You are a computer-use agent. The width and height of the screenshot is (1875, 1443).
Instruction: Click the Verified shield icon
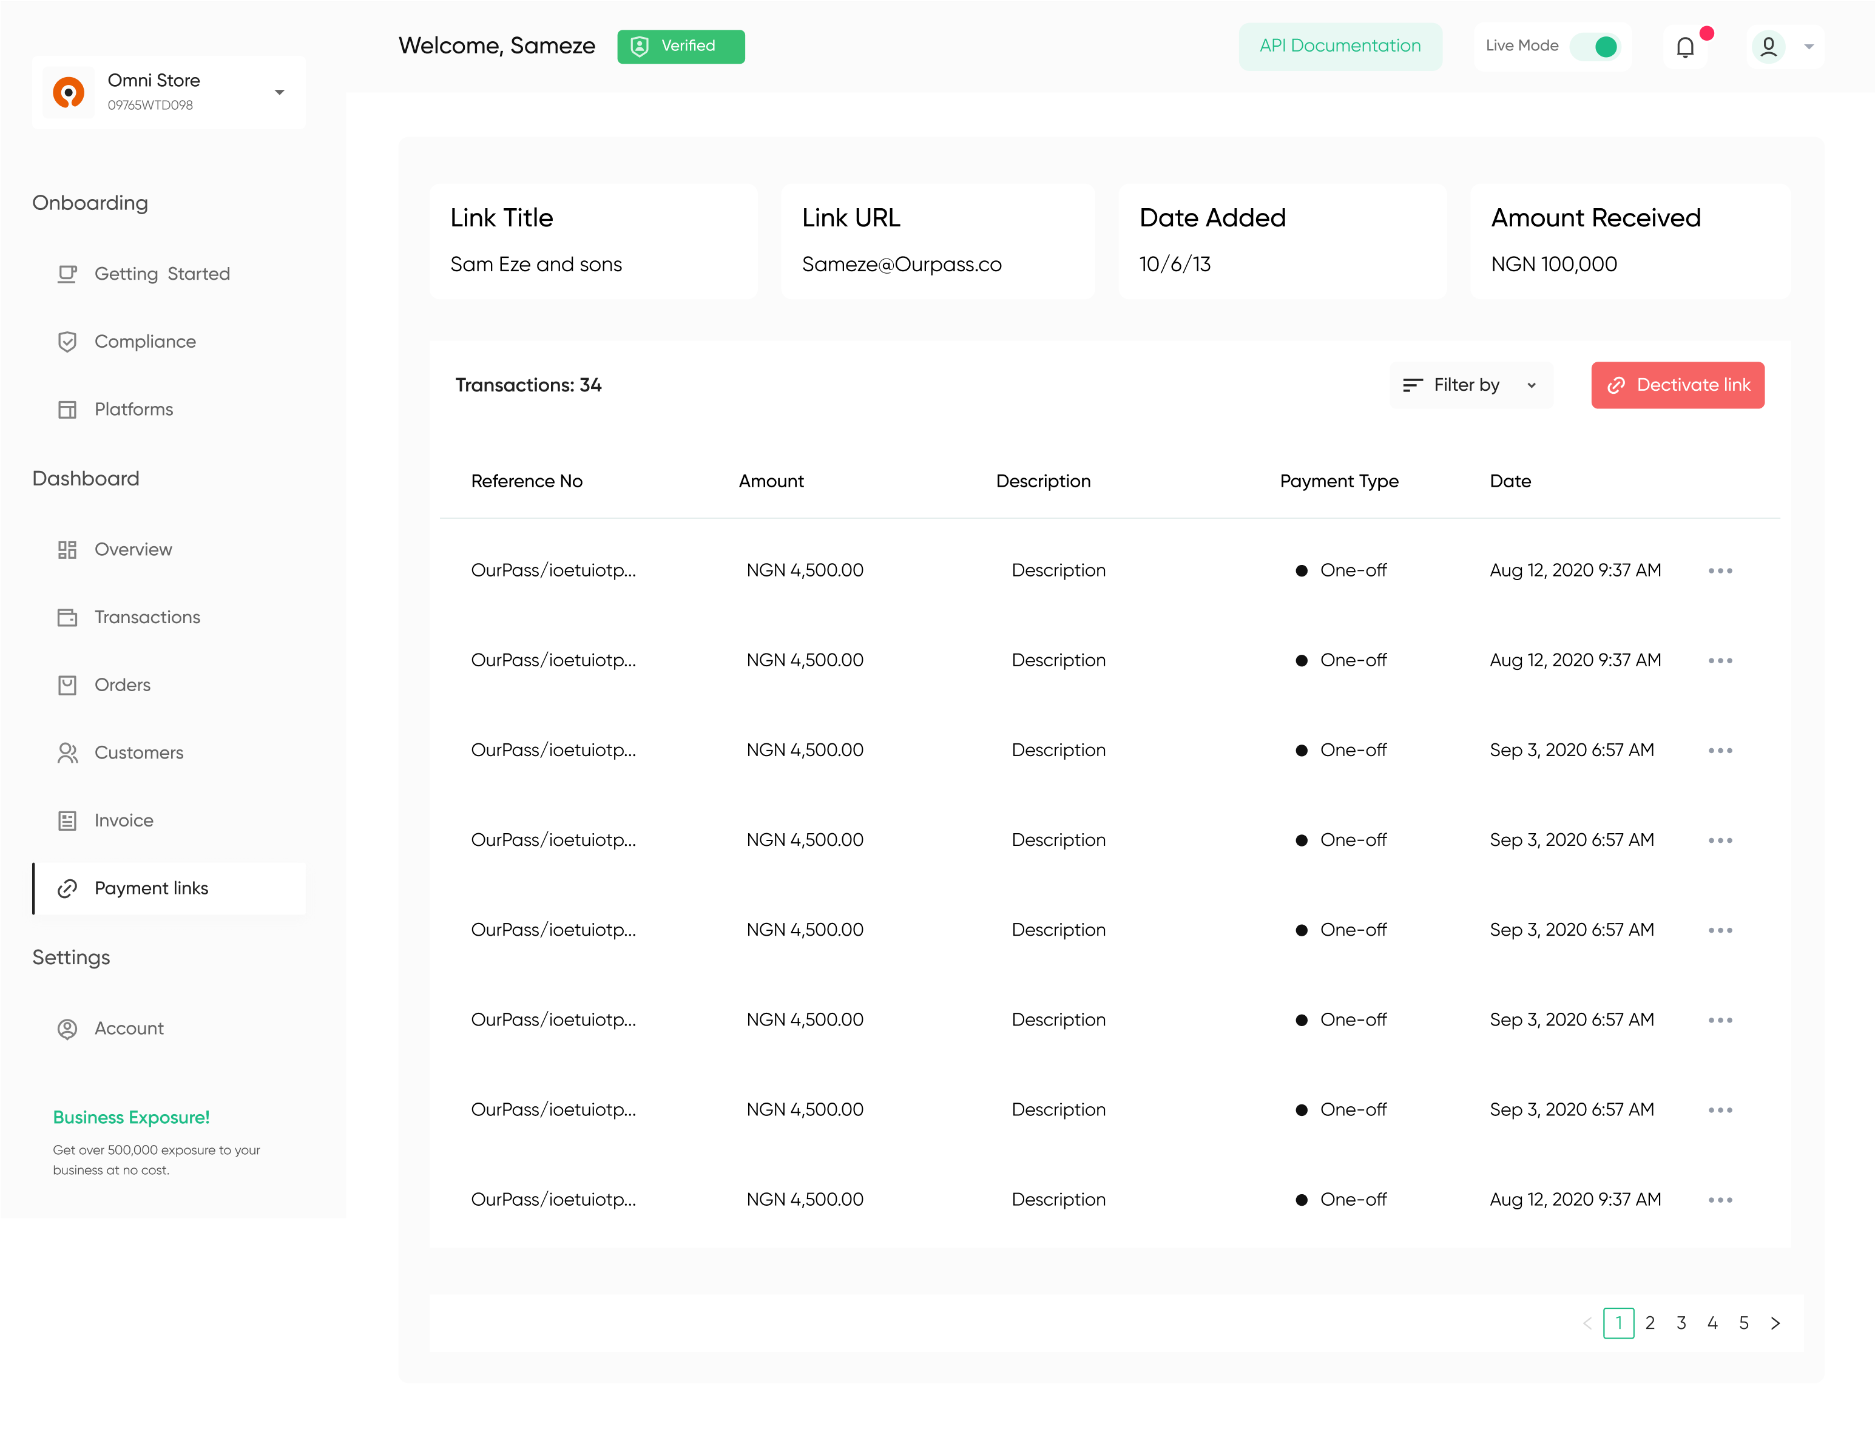(x=640, y=46)
